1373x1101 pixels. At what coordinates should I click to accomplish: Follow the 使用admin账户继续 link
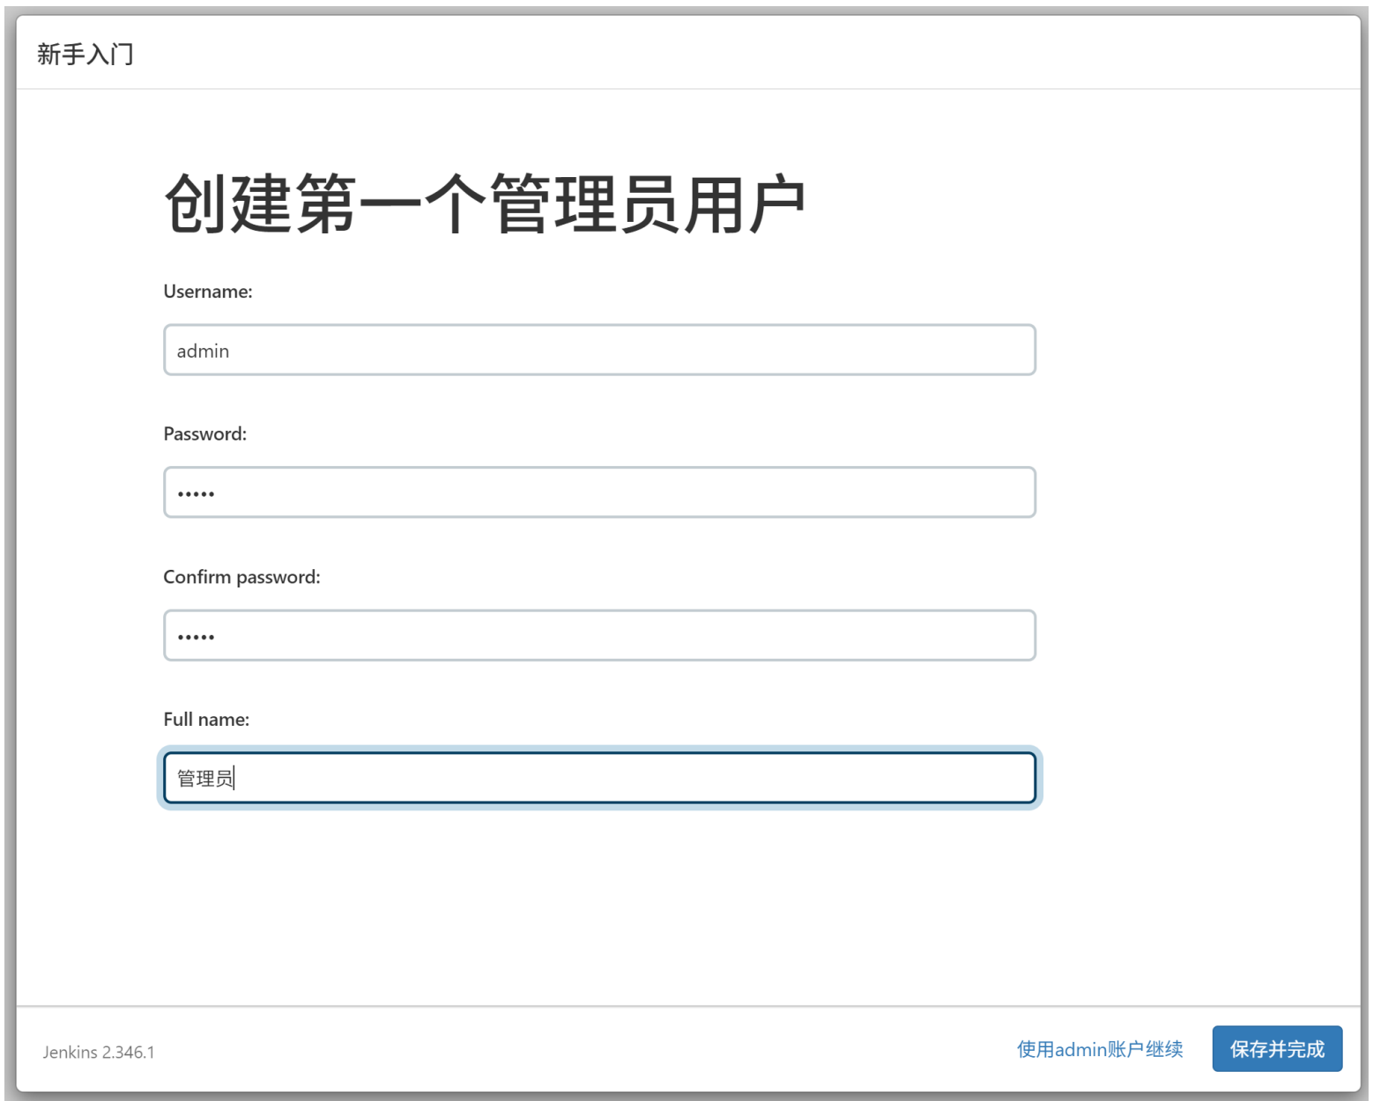[1100, 1049]
